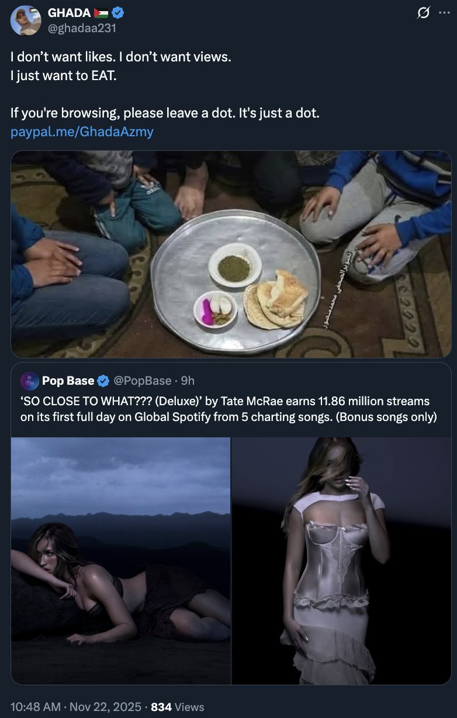Click the Palestinian flag beside GHADA

click(101, 13)
